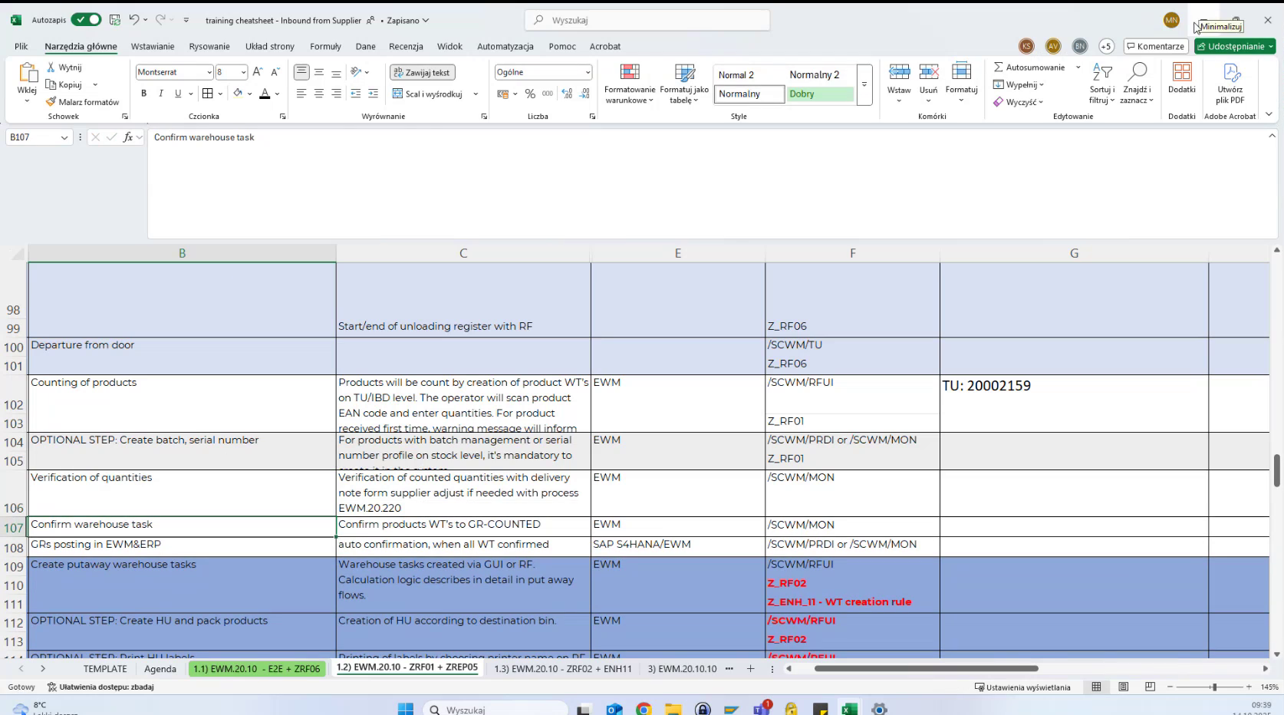1284x715 pixels.
Task: Open Formatowanie warunkowe options
Action: 629,84
